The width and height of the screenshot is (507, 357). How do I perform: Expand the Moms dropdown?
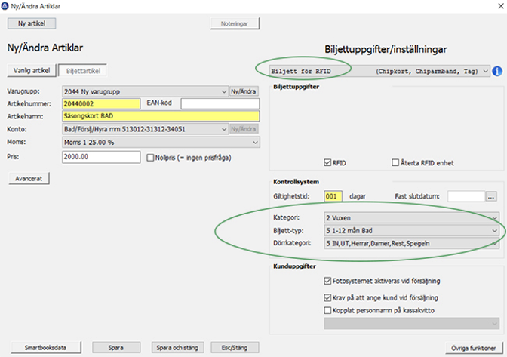tap(161, 143)
